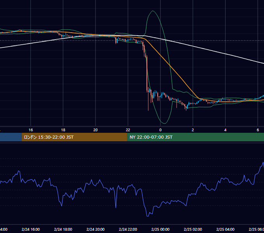264x233 pixels.
Task: Click the 2/24 22:00 indicator axis label
Action: [128, 229]
